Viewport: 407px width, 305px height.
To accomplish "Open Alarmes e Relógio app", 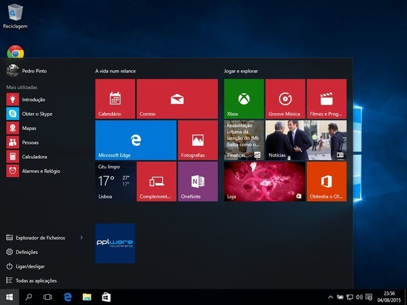I will 33,171.
